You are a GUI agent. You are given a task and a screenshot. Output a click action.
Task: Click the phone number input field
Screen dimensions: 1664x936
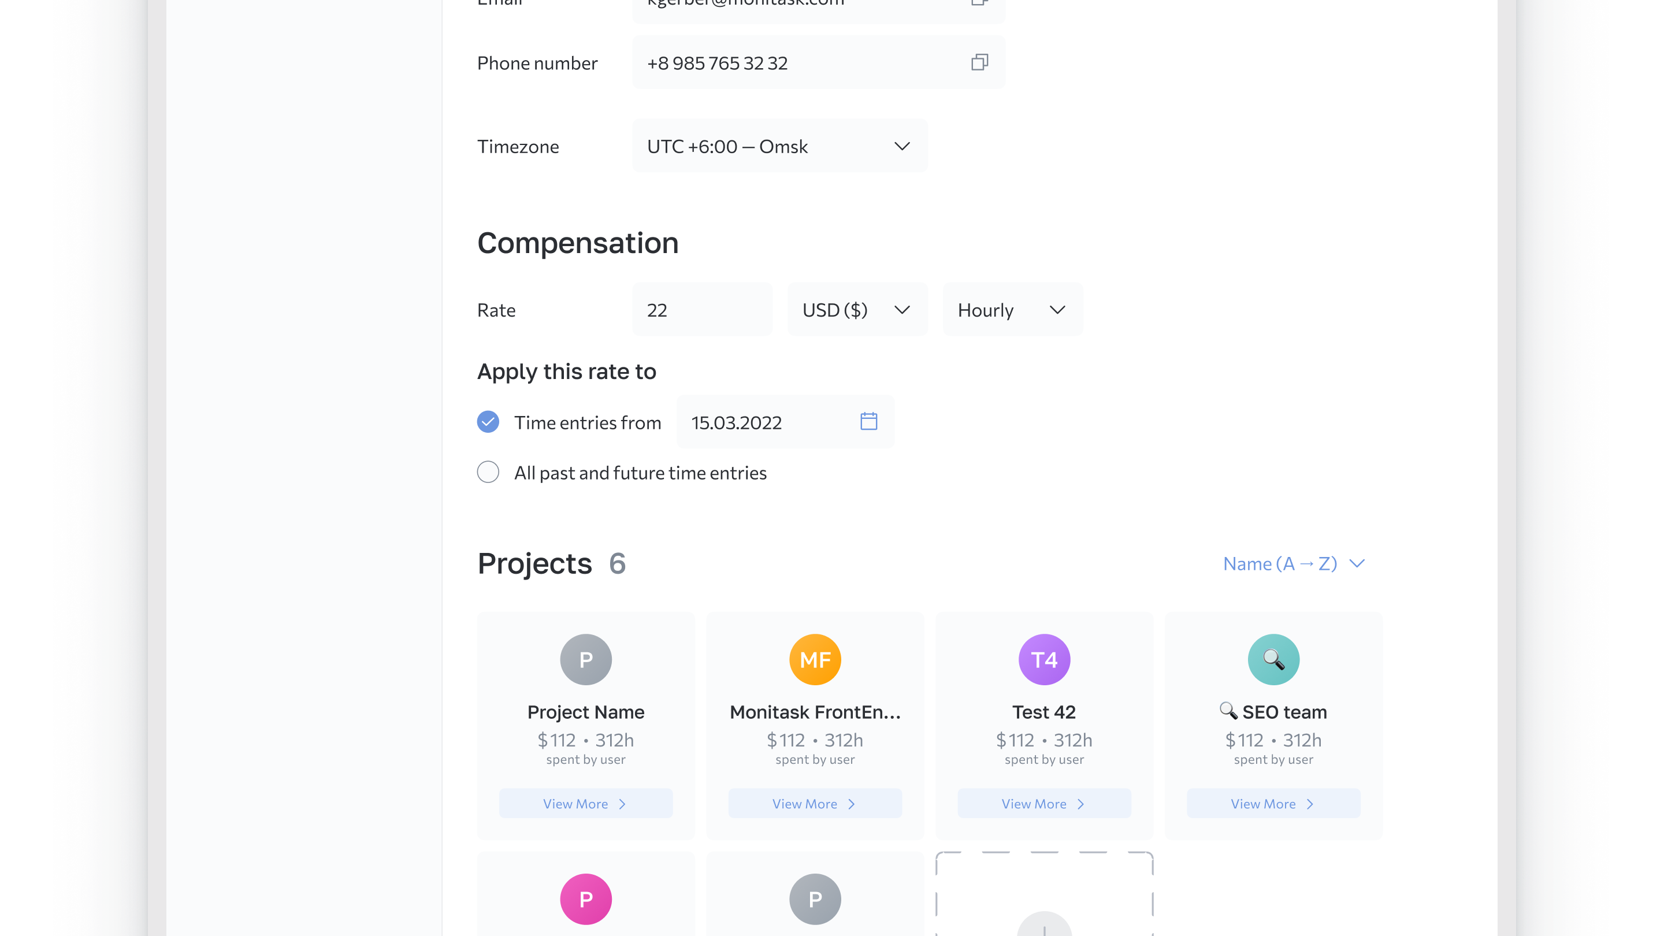click(794, 62)
